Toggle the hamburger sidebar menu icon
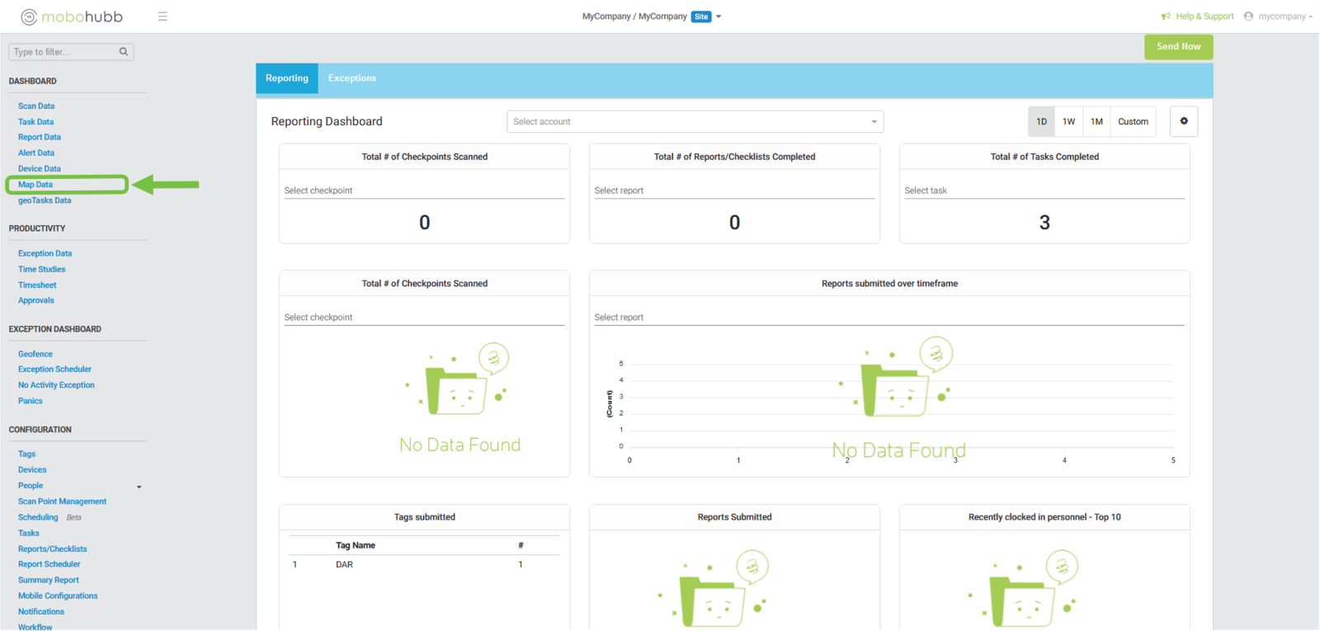The height and width of the screenshot is (631, 1320). tap(163, 16)
